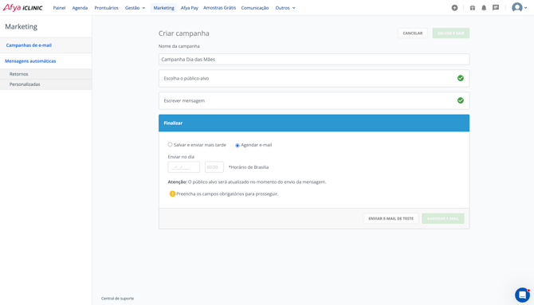Click the Atenção notice text

[x=247, y=182]
